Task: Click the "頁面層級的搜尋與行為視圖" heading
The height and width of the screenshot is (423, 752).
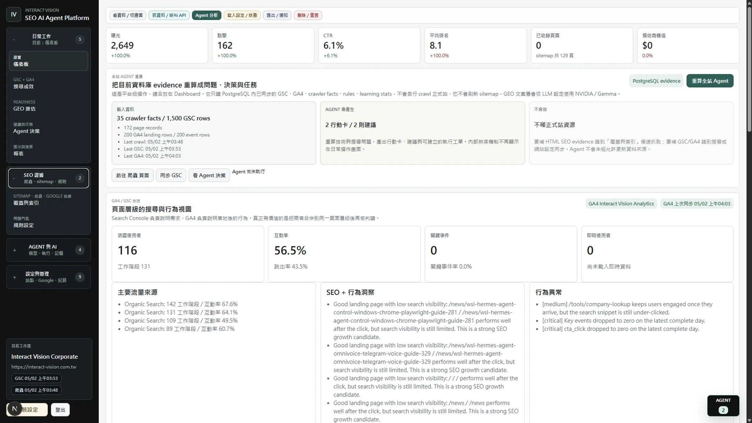Action: 152,209
